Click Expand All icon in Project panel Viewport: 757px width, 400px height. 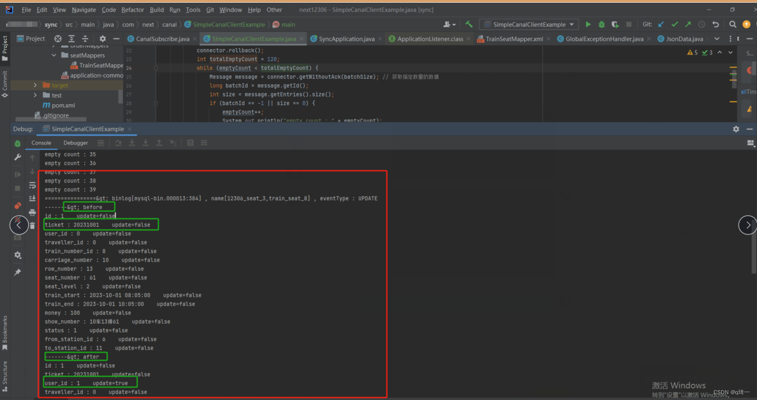(72, 39)
